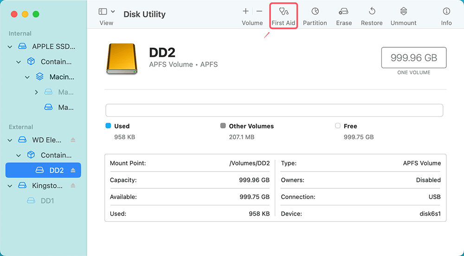Select the DD1 volume in sidebar
The height and width of the screenshot is (256, 464).
(47, 201)
